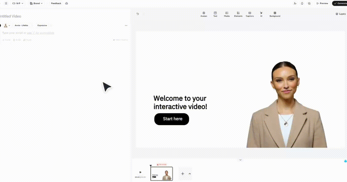Collapse the timeline with the chevron above it
This screenshot has height=182, width=347.
click(x=240, y=160)
